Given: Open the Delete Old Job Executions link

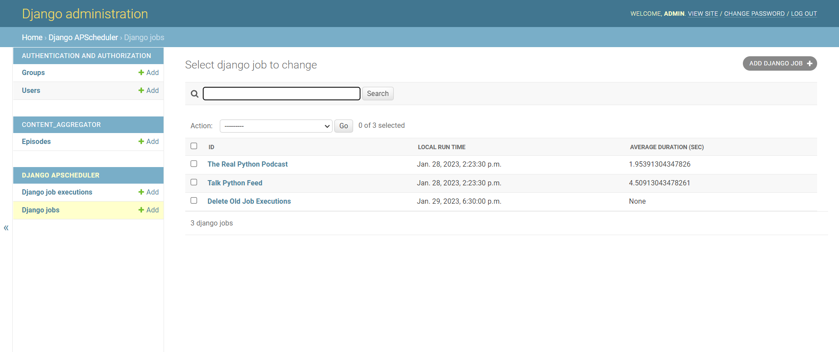Looking at the screenshot, I should pyautogui.click(x=249, y=201).
